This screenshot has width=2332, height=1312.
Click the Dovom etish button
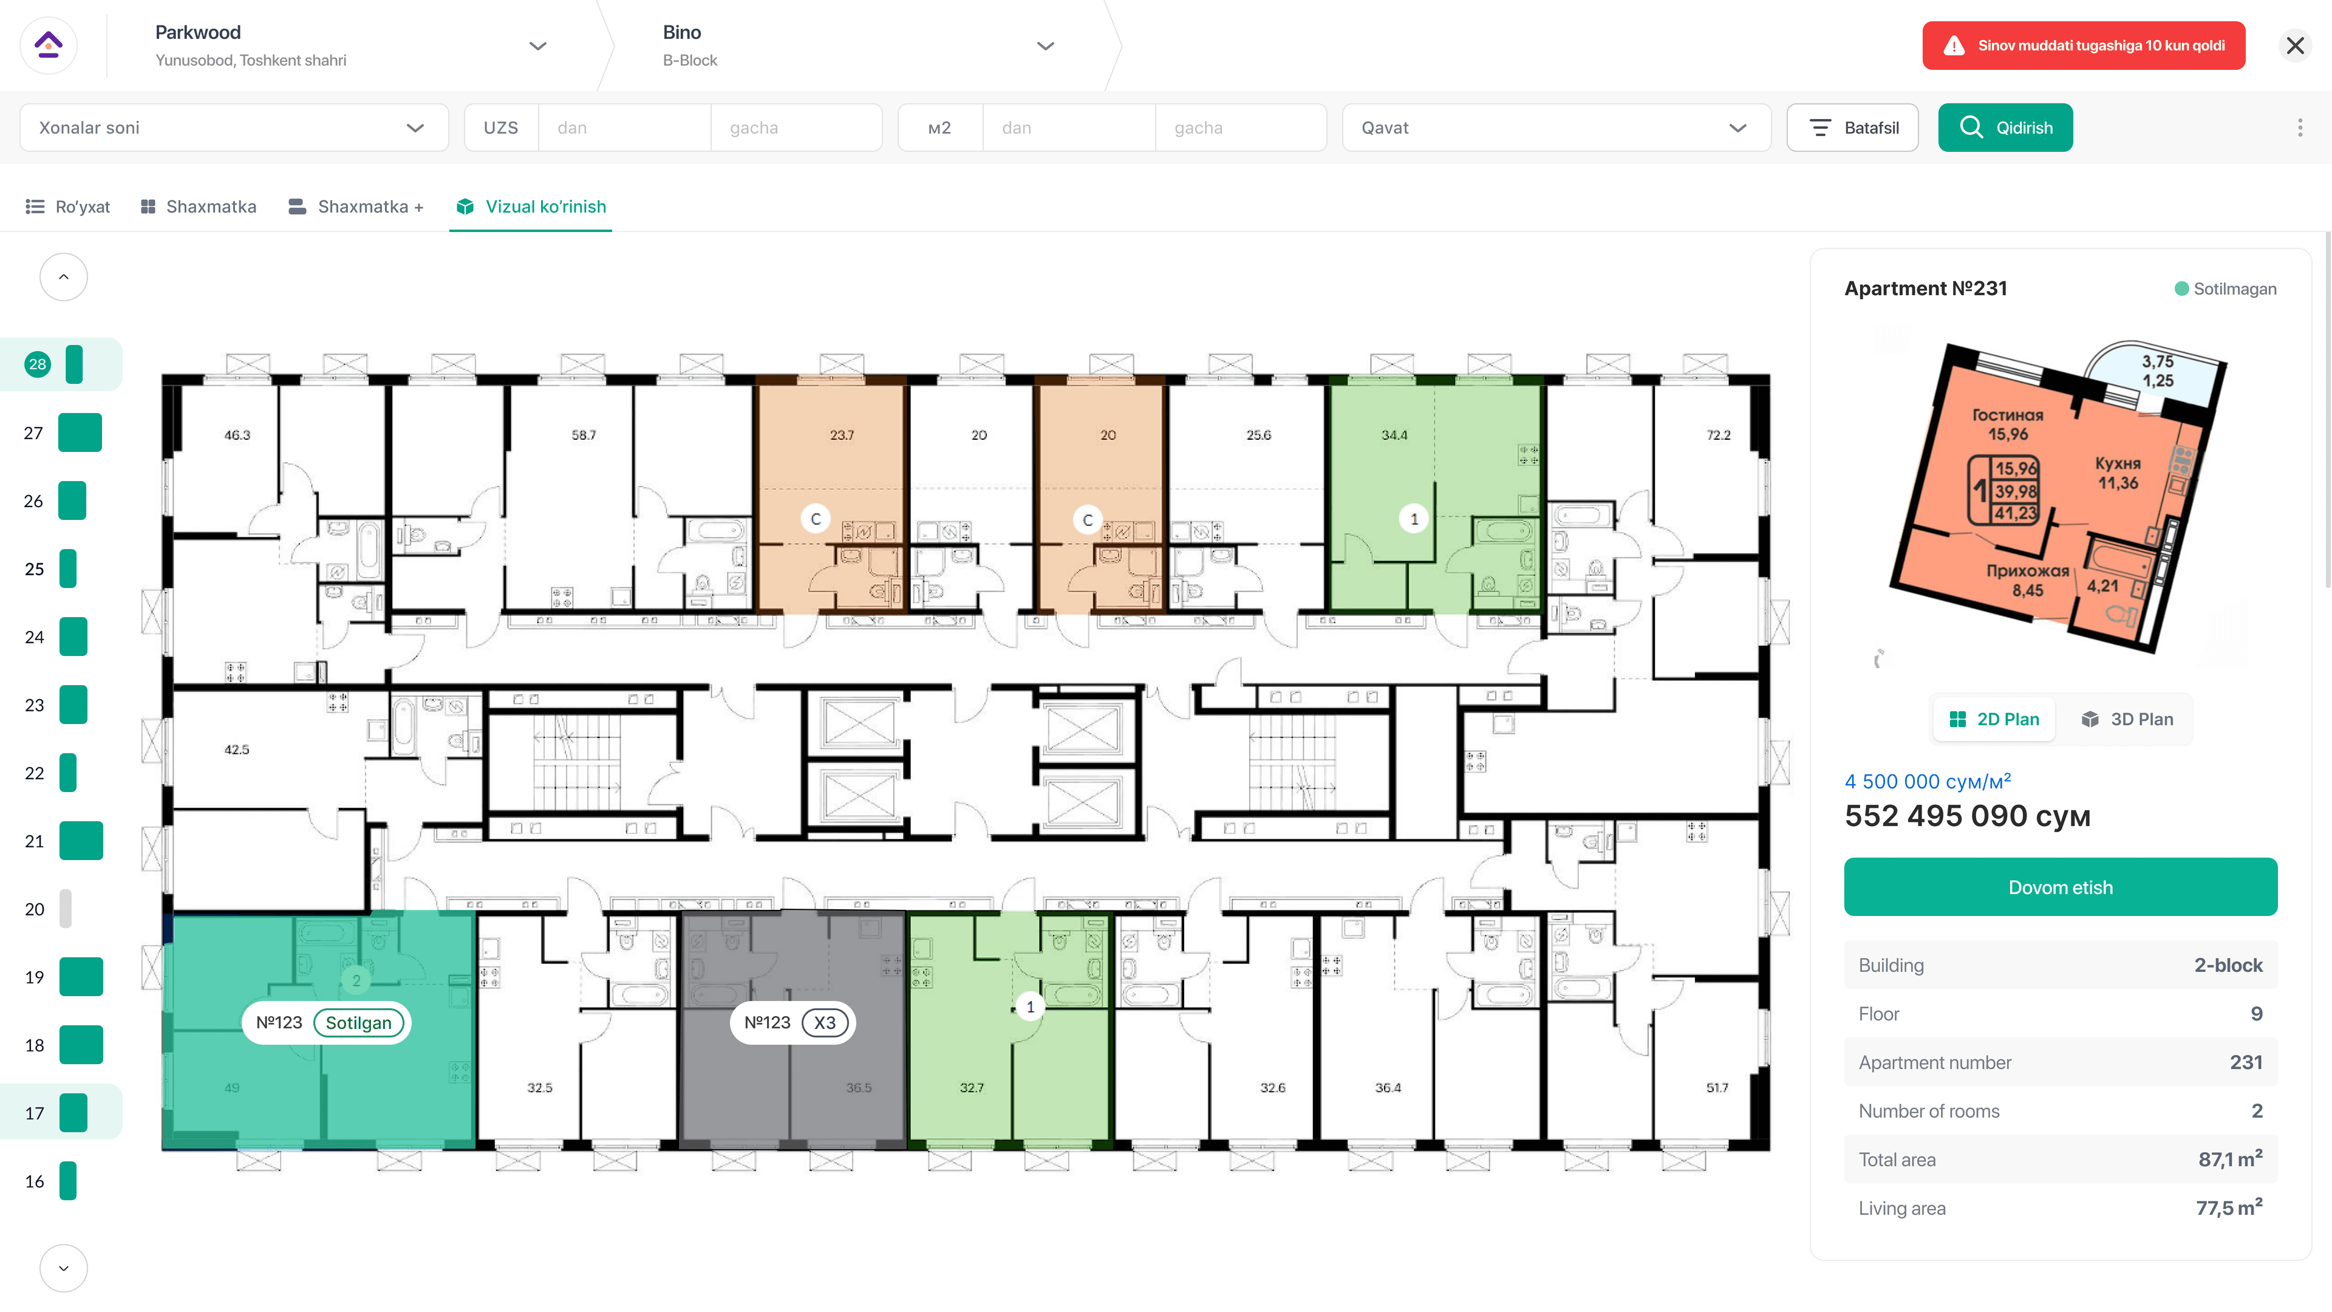2061,887
